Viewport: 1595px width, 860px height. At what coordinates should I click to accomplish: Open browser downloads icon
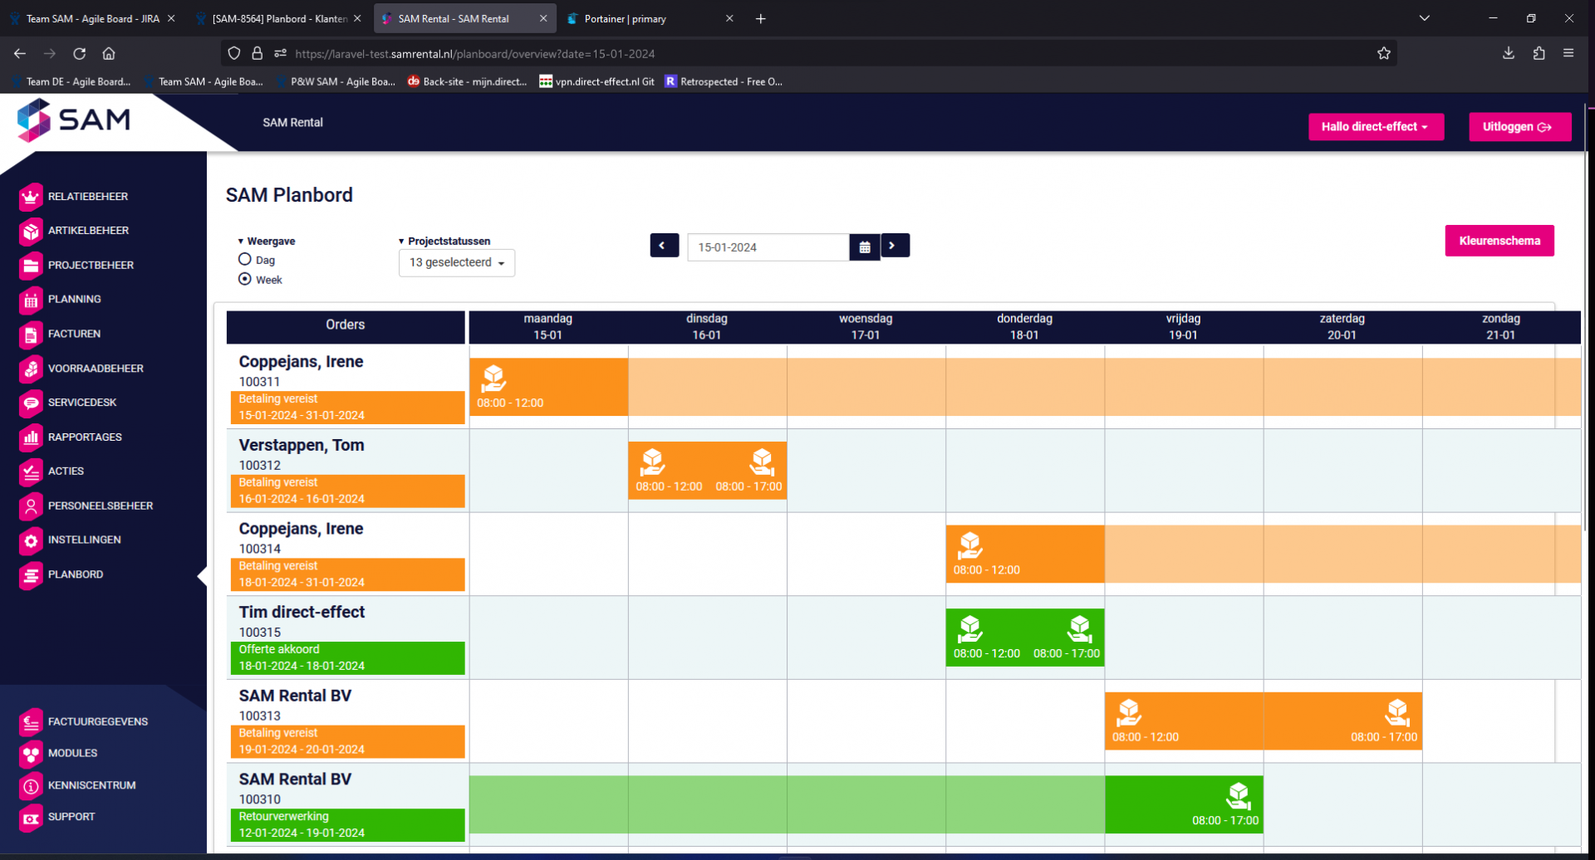1509,53
